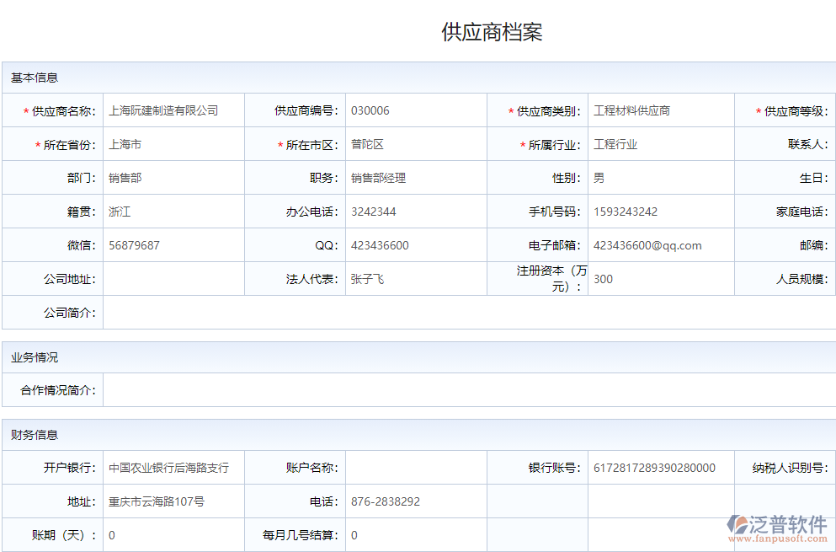The width and height of the screenshot is (836, 552).
Task: Select the 电子邮箱 field with 423436600@qq.com
Action: tap(661, 245)
